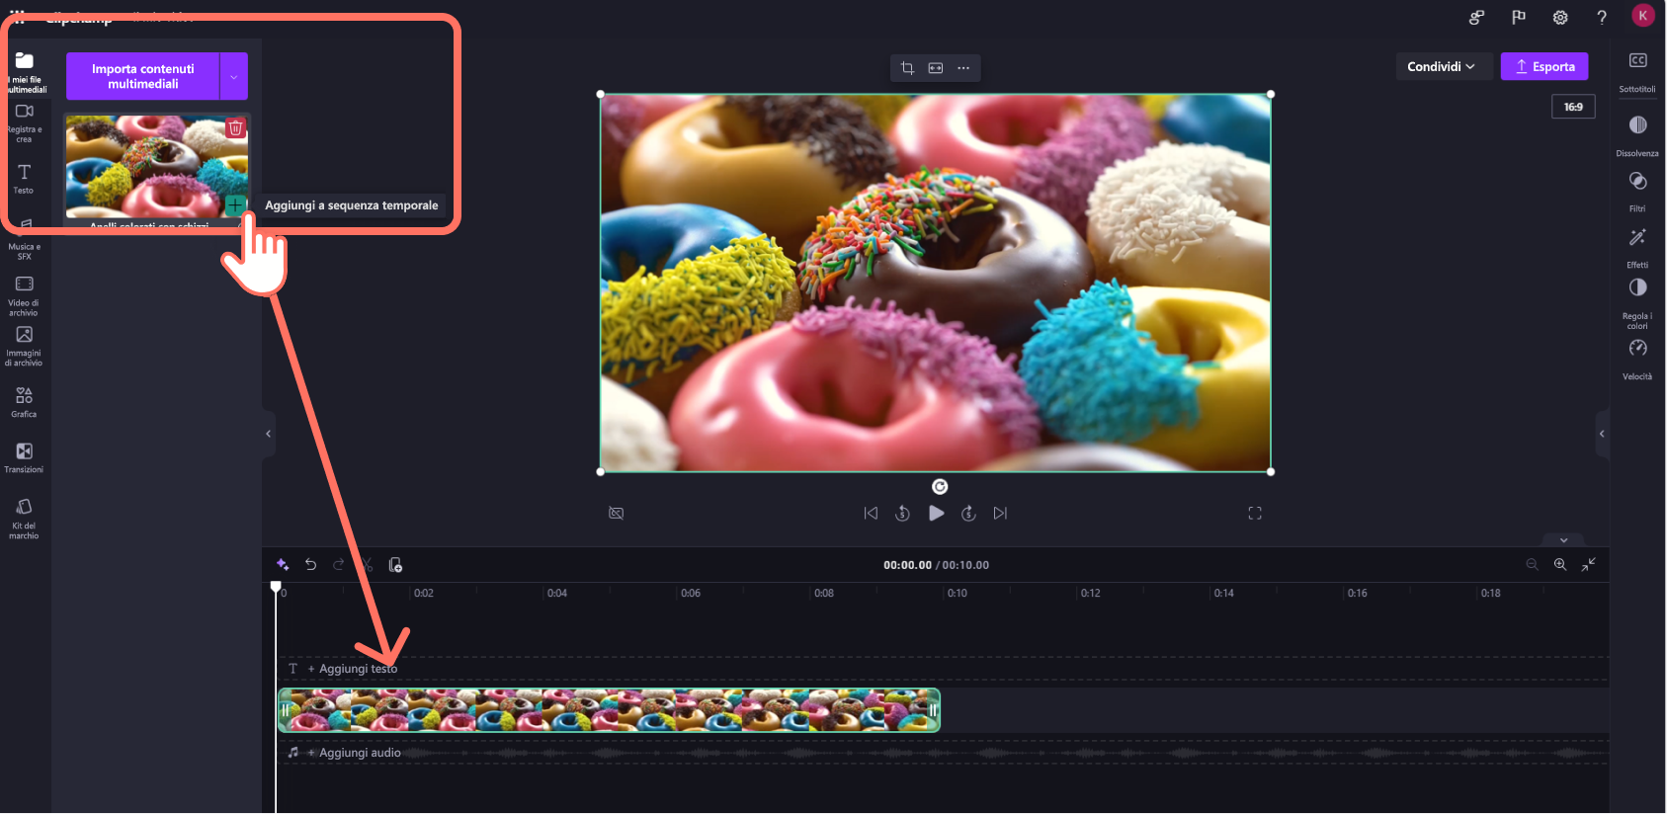Click the AI sparkle icon in timeline toolbar

pyautogui.click(x=283, y=564)
